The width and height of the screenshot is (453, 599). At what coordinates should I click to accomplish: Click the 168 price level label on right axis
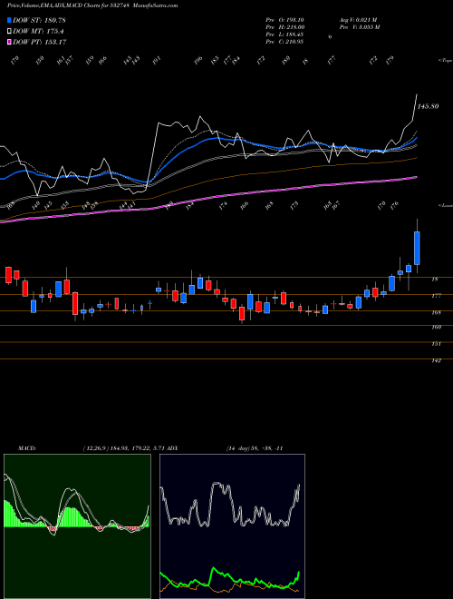[437, 312]
